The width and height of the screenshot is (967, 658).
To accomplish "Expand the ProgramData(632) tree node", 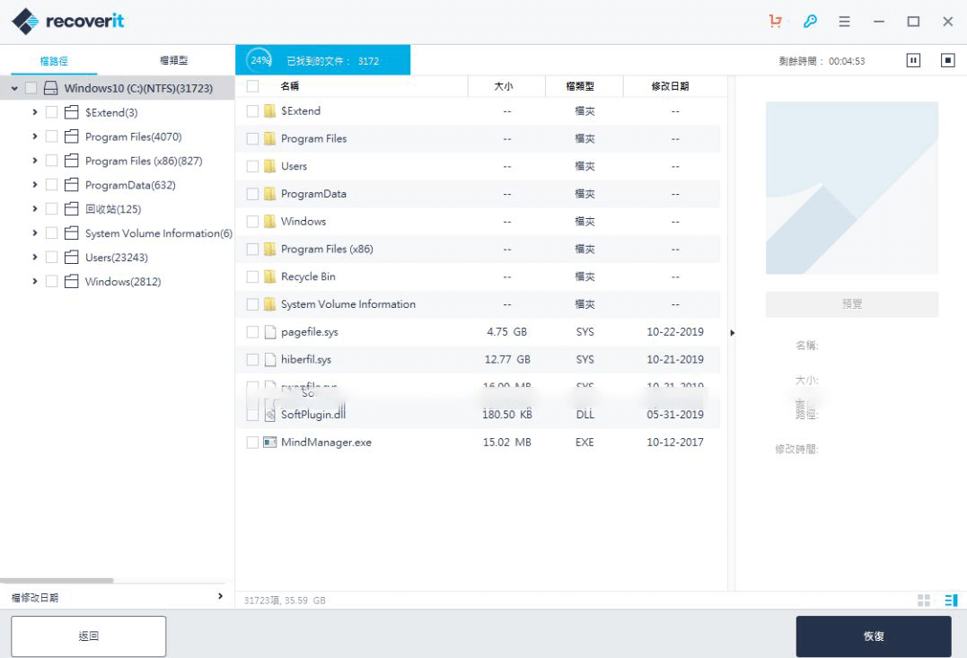I will 34,184.
